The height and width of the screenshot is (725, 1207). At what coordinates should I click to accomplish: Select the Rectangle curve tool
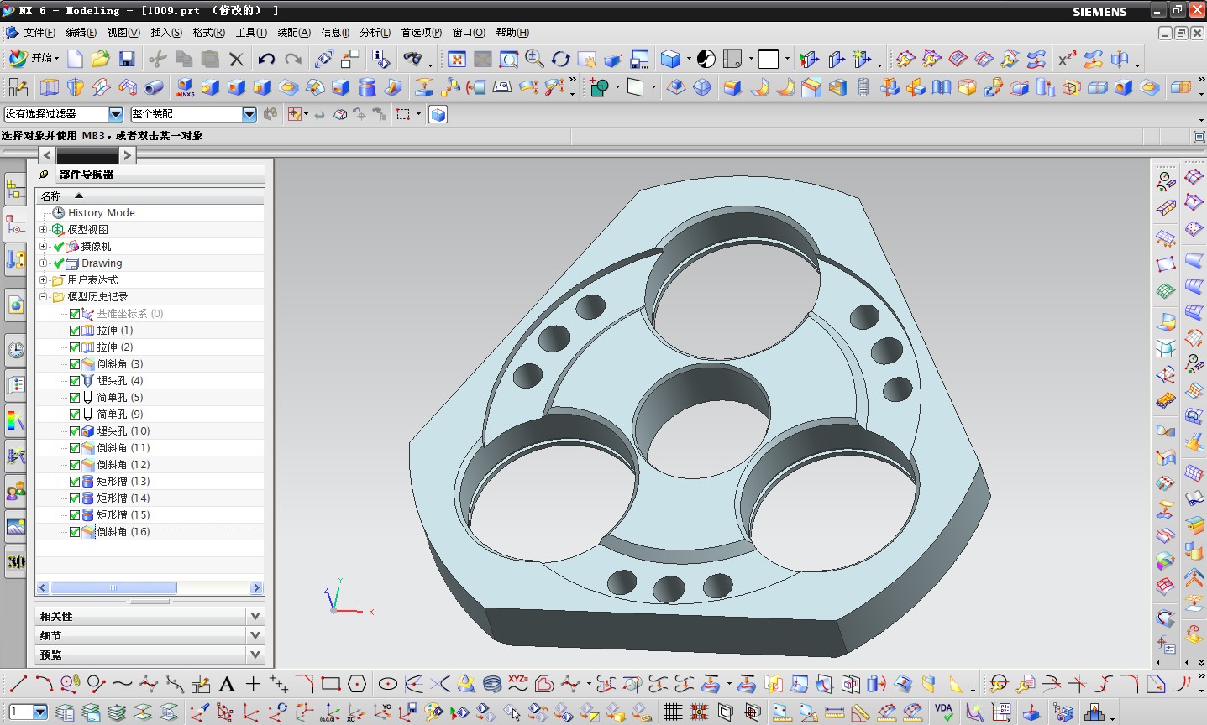point(331,684)
